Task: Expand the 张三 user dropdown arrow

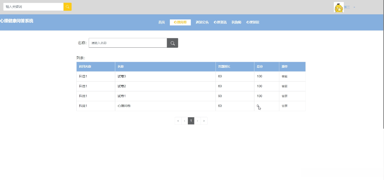Action: click(x=354, y=7)
